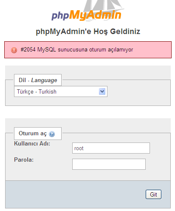Select the Dil - Language legend
Viewport: 175px width, 211px height.
(38, 80)
